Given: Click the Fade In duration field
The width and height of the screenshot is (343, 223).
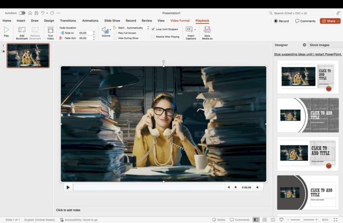Looking at the screenshot, I should (85, 33).
